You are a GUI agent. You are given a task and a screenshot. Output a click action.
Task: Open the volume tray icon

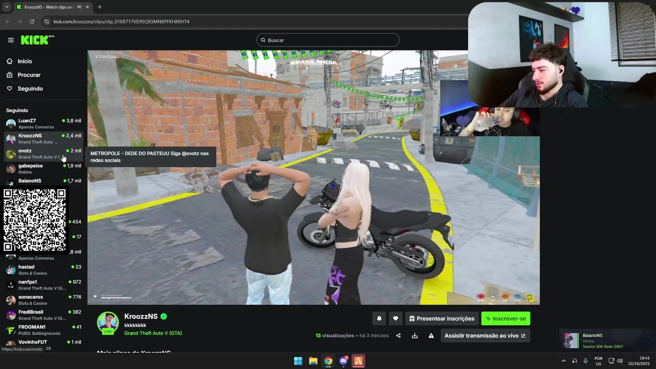click(620, 361)
